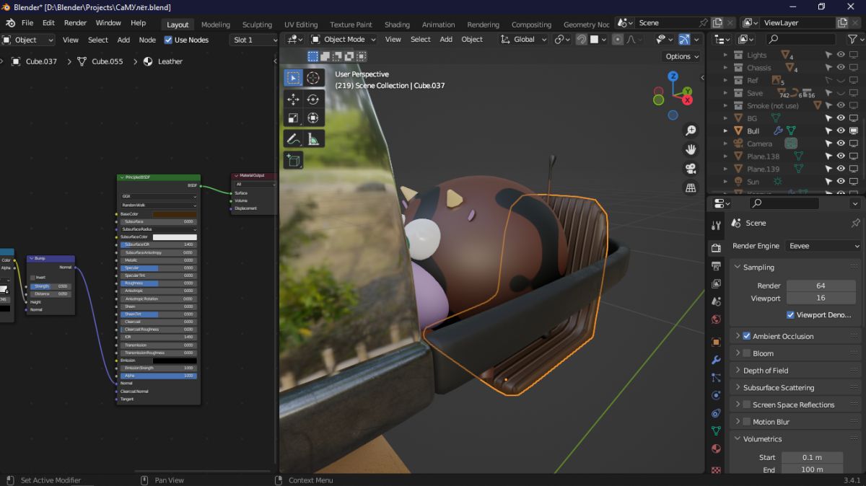This screenshot has width=866, height=486.
Task: Open the Object Mode dropdown in viewport
Action: [x=344, y=40]
